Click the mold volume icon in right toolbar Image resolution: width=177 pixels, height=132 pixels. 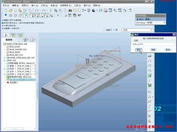tap(149, 66)
